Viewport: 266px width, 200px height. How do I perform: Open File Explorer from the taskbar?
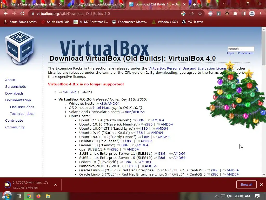(x=48, y=196)
